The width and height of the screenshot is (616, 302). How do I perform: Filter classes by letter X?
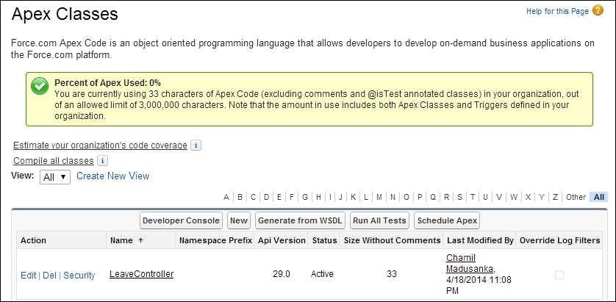pos(528,197)
